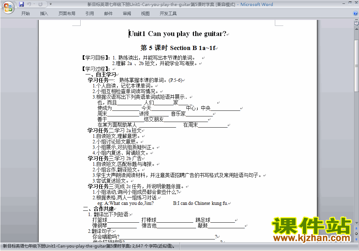This screenshot has width=359, height=251.
Task: Click the '二、合作共建' heading
Action: tap(98, 209)
